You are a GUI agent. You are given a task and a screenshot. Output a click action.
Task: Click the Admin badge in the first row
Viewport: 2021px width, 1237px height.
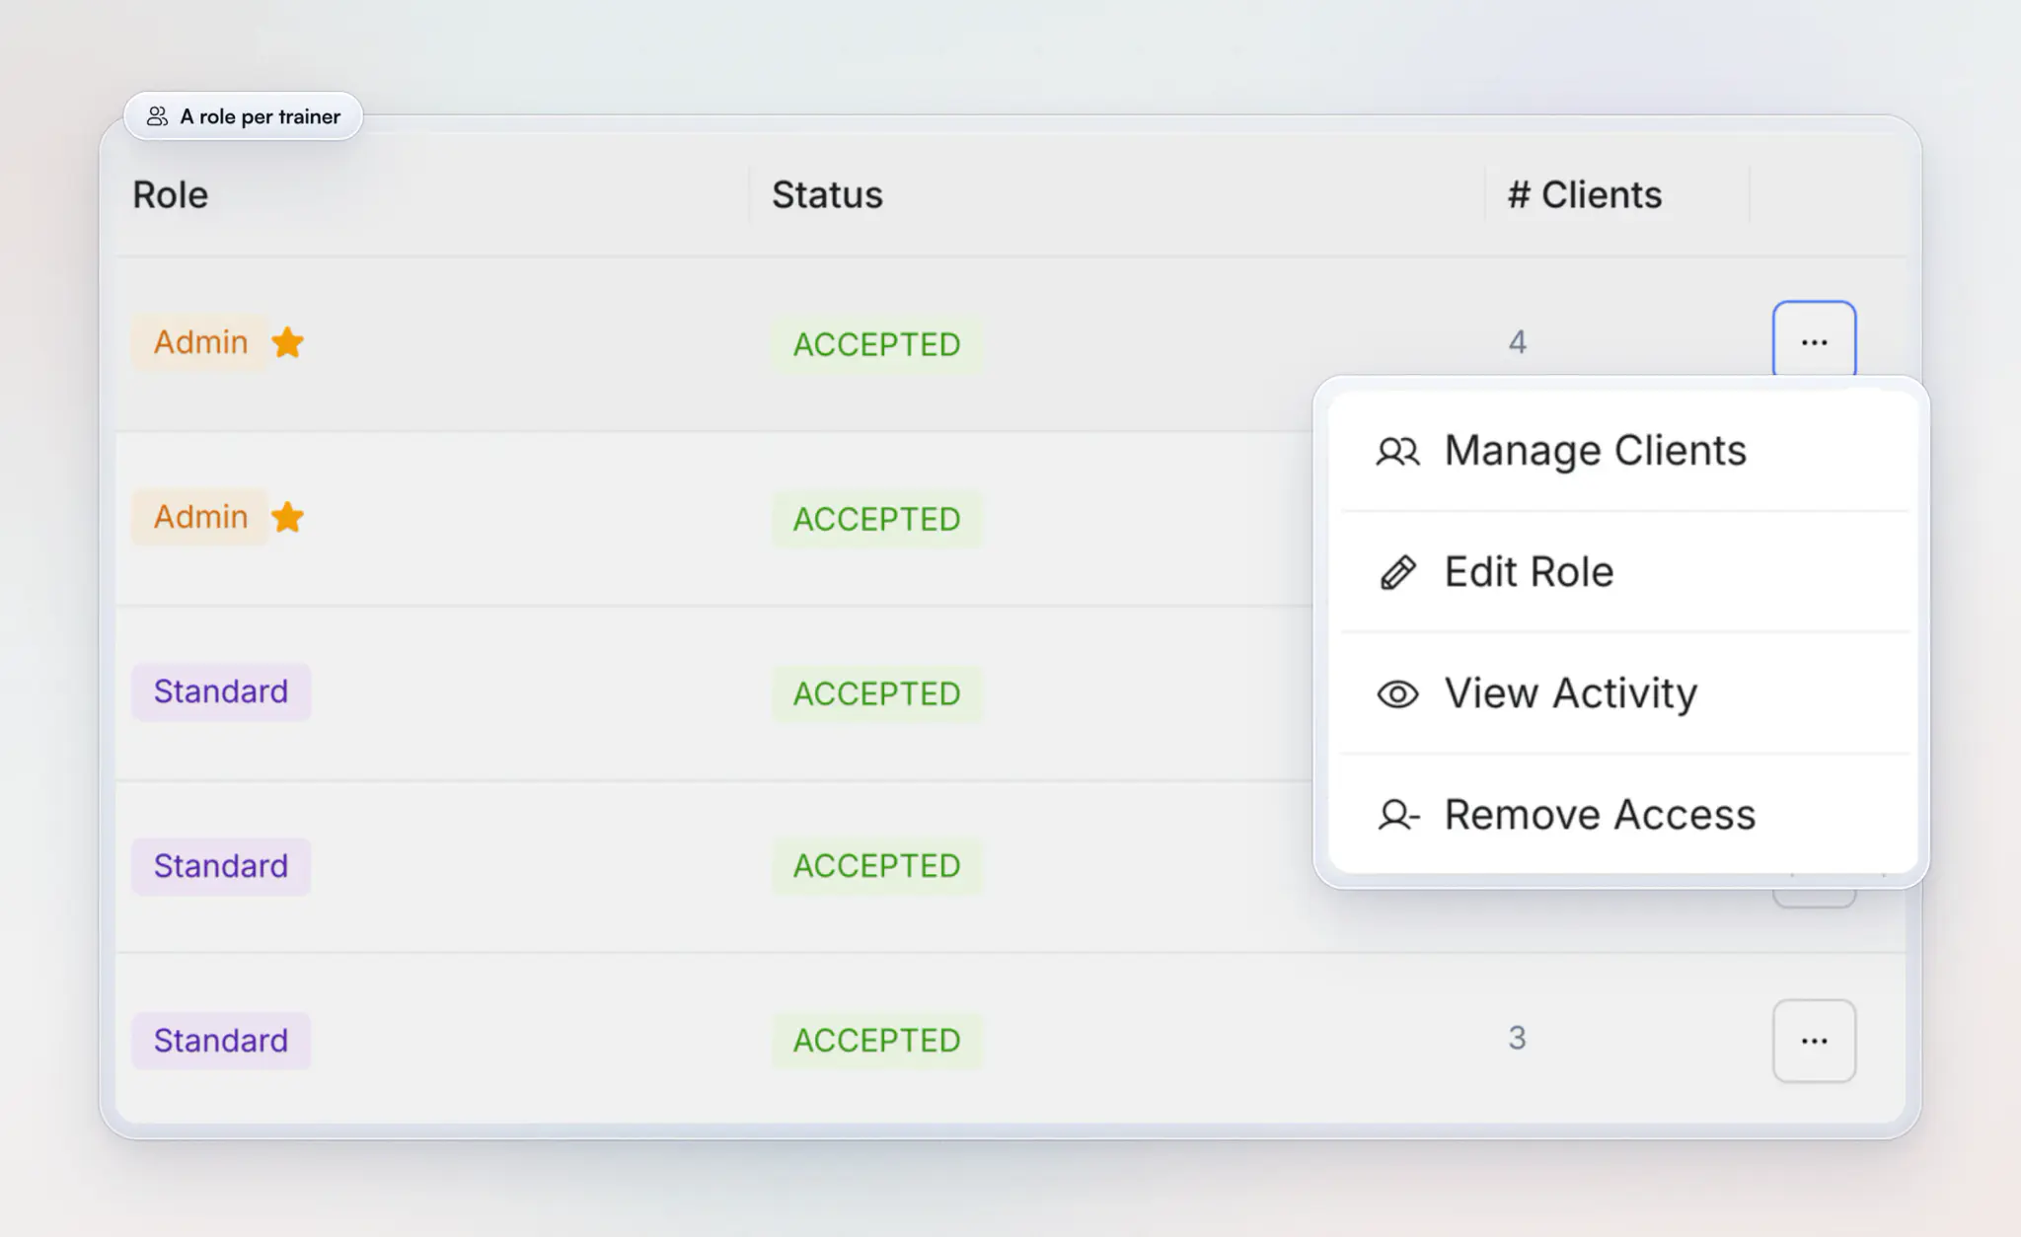tap(200, 342)
